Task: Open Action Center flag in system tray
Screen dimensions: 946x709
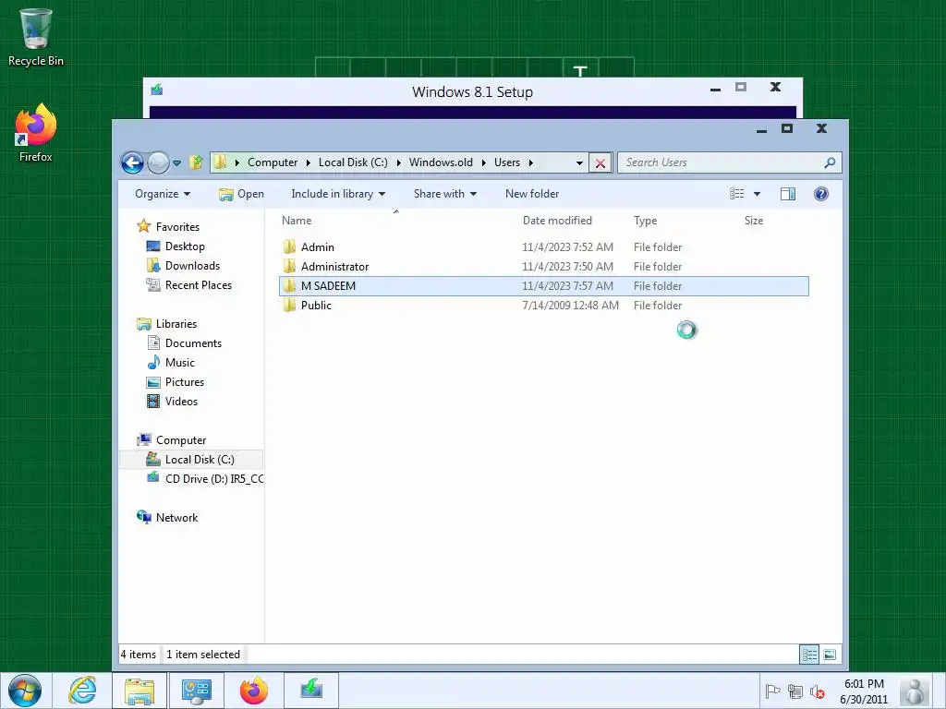Action: [x=772, y=691]
